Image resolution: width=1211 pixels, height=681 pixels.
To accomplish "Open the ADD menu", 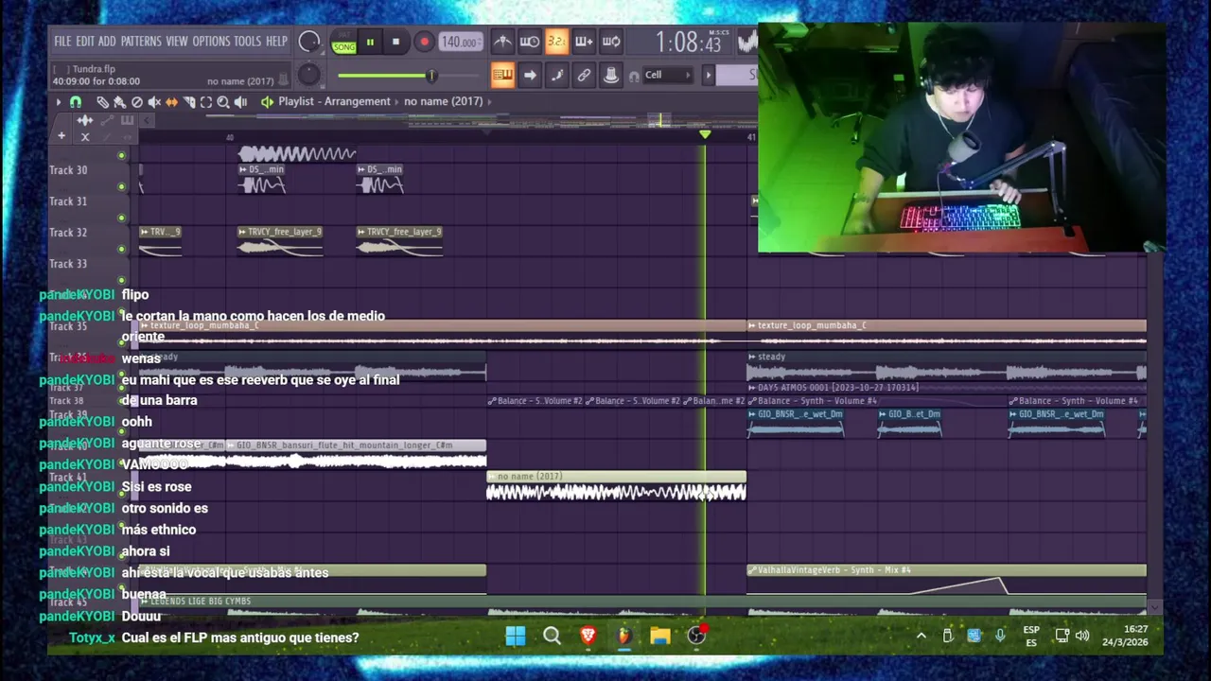I will [x=107, y=42].
